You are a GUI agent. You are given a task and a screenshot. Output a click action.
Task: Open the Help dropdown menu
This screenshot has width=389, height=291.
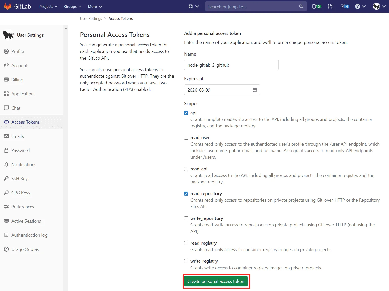[x=360, y=6]
